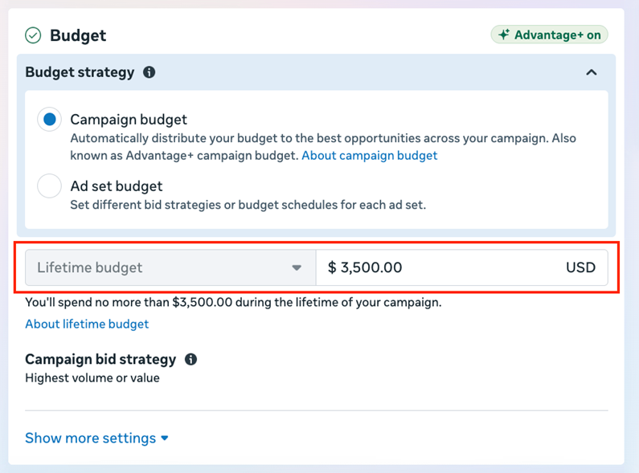Click the Campaign bid strategy info icon
The image size is (639, 473).
(190, 359)
